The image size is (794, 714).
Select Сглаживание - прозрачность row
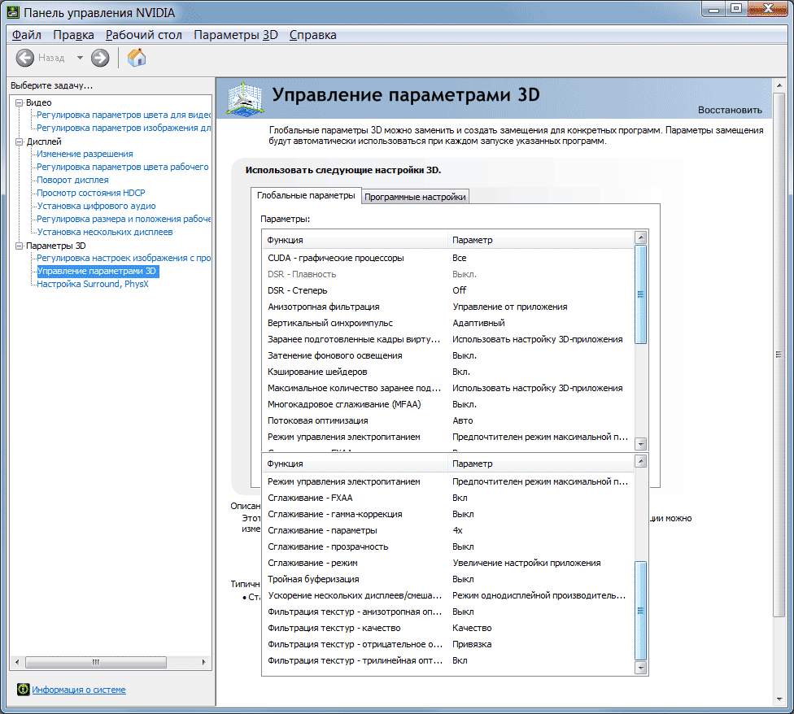click(448, 546)
